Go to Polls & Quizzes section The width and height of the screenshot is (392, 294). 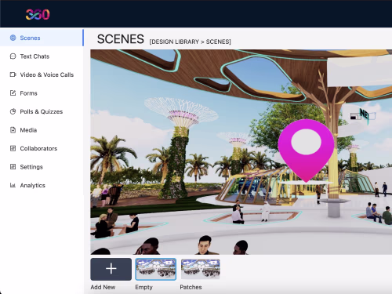42,111
